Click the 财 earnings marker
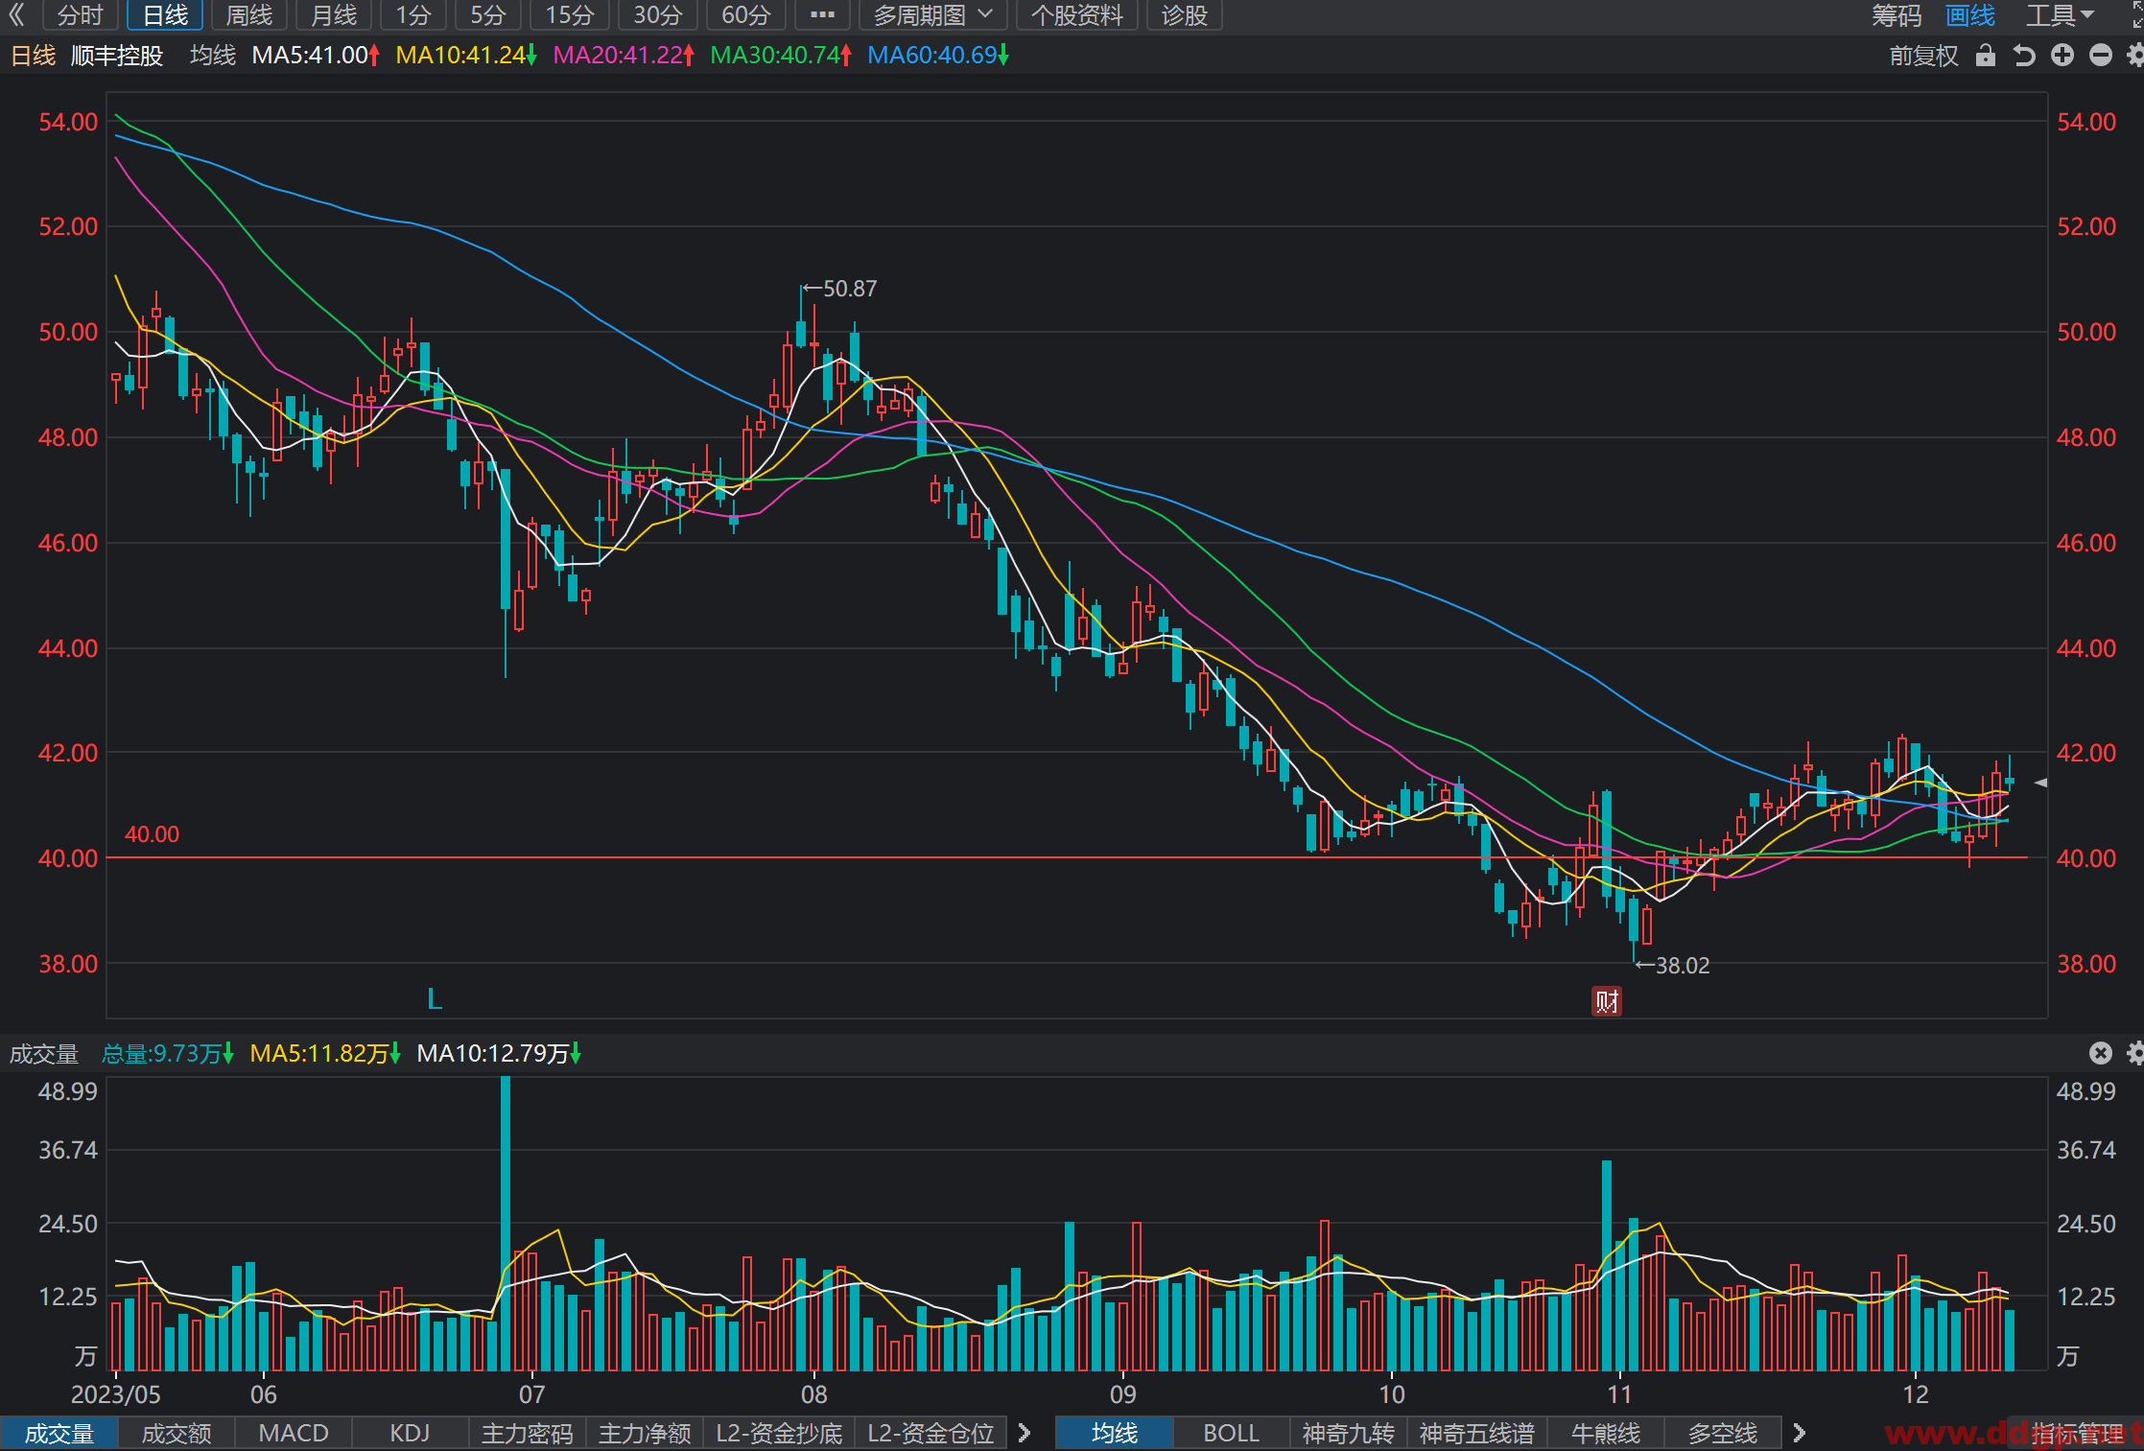 pyautogui.click(x=1607, y=1001)
